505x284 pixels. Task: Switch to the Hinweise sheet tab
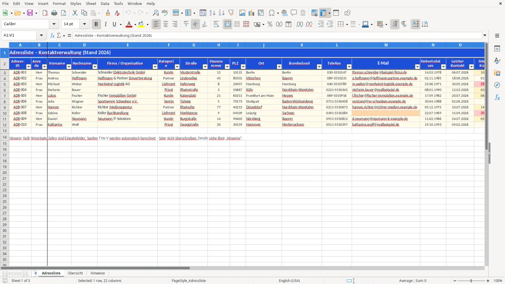(98, 273)
